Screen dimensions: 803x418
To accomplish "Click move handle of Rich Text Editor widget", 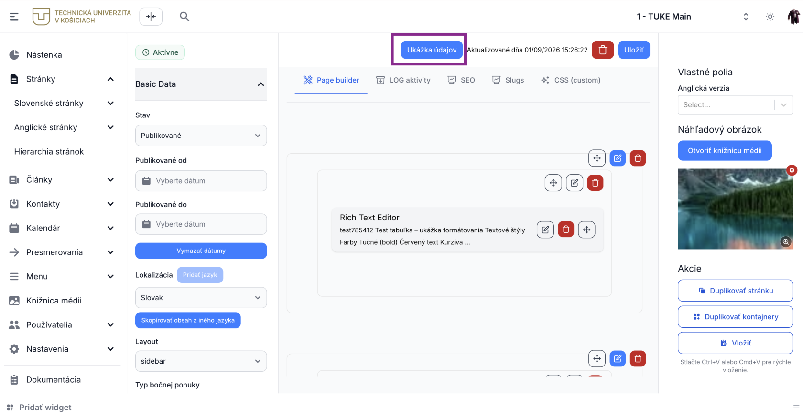I will point(586,230).
